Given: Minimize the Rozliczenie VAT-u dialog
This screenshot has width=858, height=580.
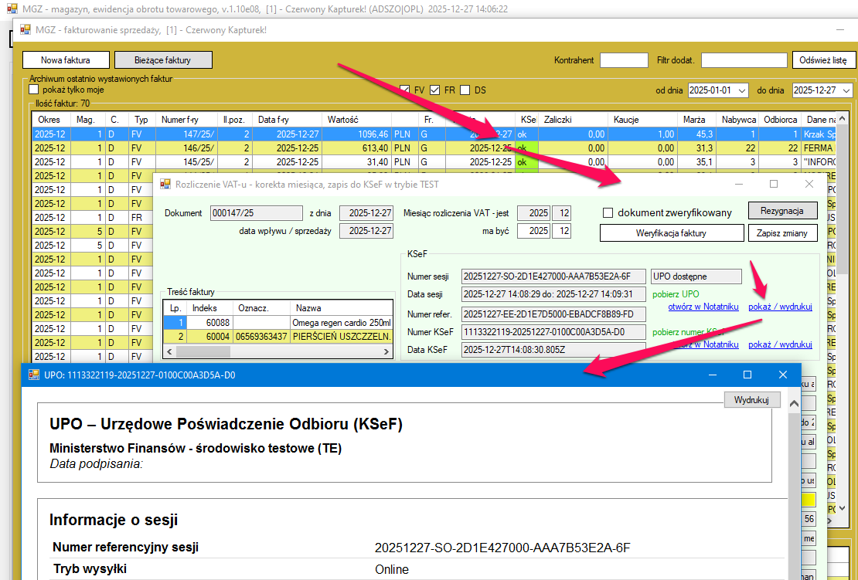Looking at the screenshot, I should [x=738, y=184].
